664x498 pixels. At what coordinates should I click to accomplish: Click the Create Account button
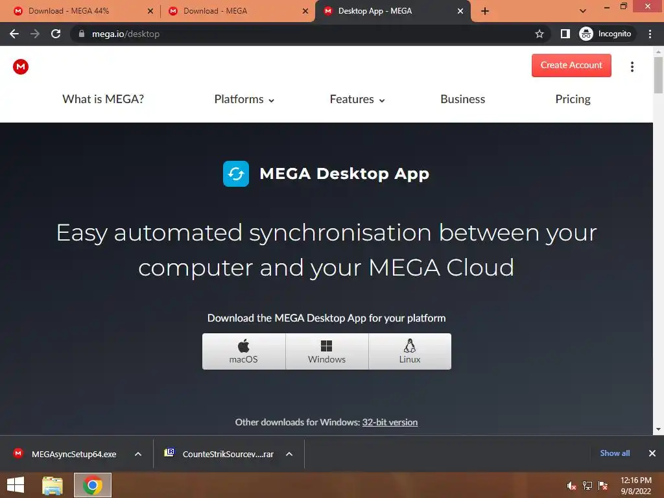click(x=571, y=65)
